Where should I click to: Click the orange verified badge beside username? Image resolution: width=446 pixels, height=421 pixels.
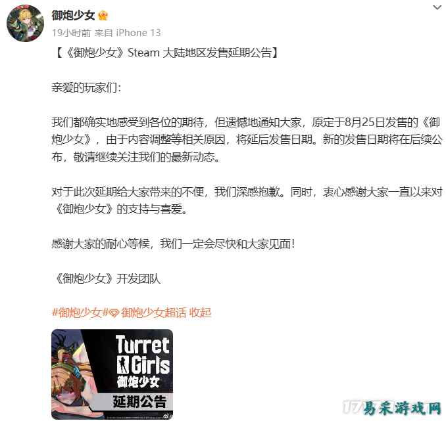pos(103,16)
